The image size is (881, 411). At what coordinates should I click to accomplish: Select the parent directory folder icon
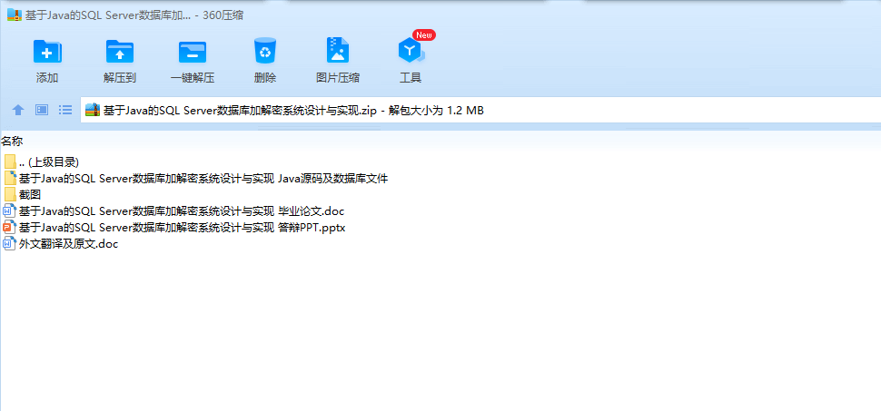point(10,162)
